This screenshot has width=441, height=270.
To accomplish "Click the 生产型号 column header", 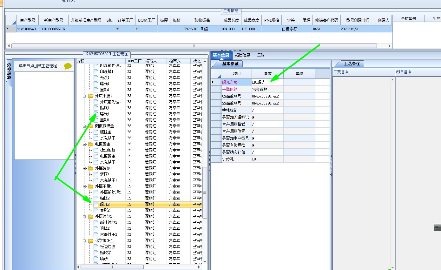I will pyautogui.click(x=27, y=20).
